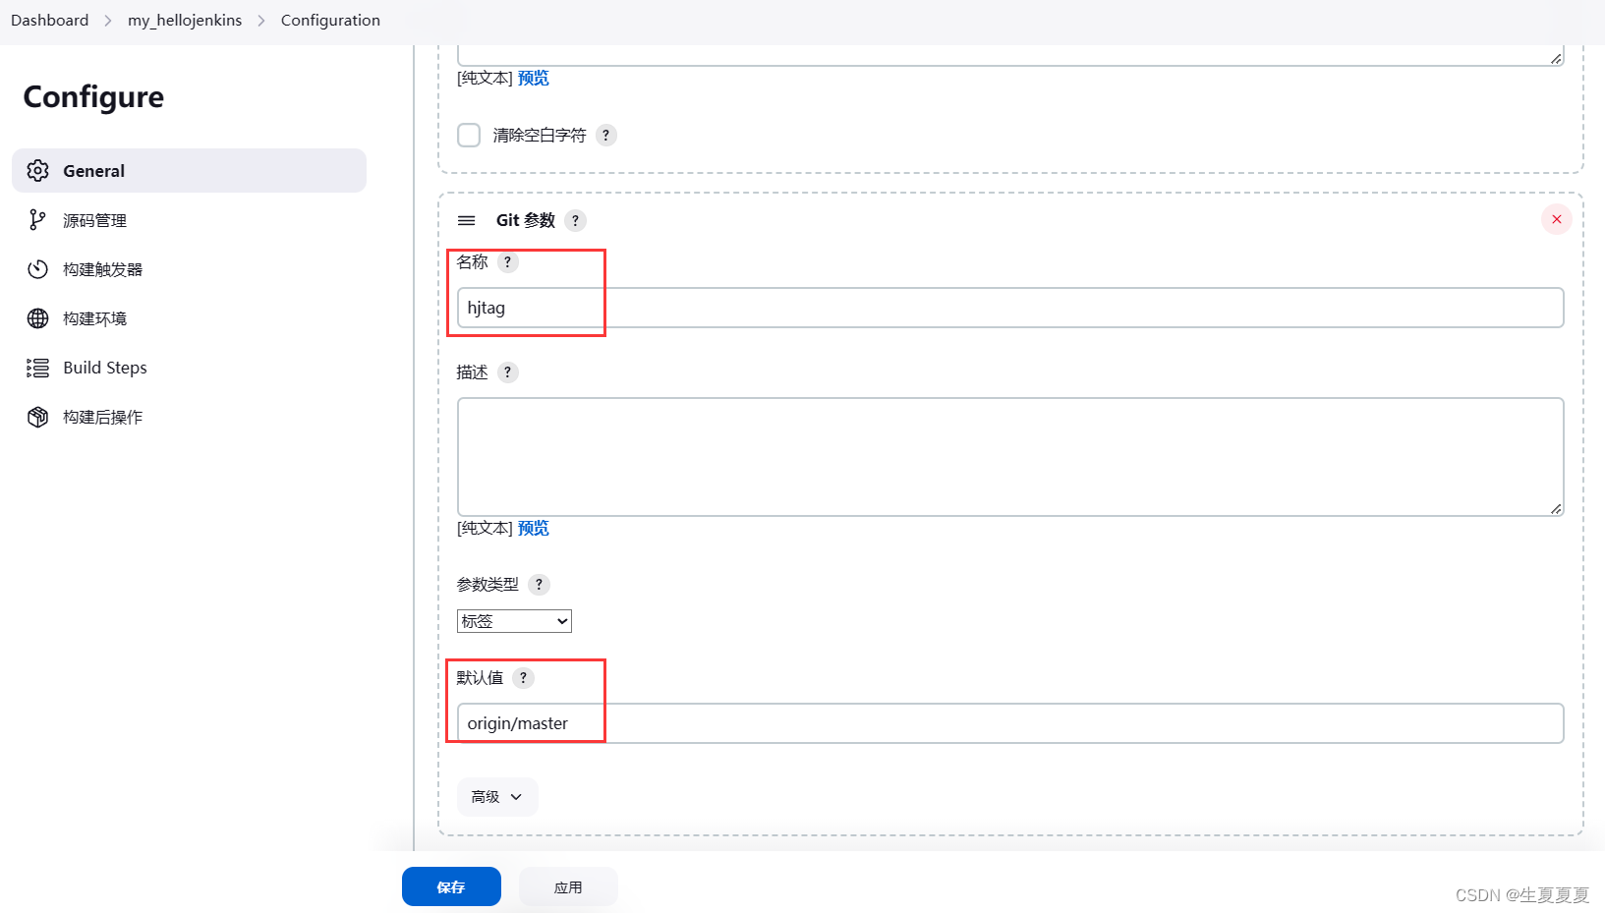1605x913 pixels.
Task: Remove the Git 参数 block with red X
Action: pos(1557,219)
